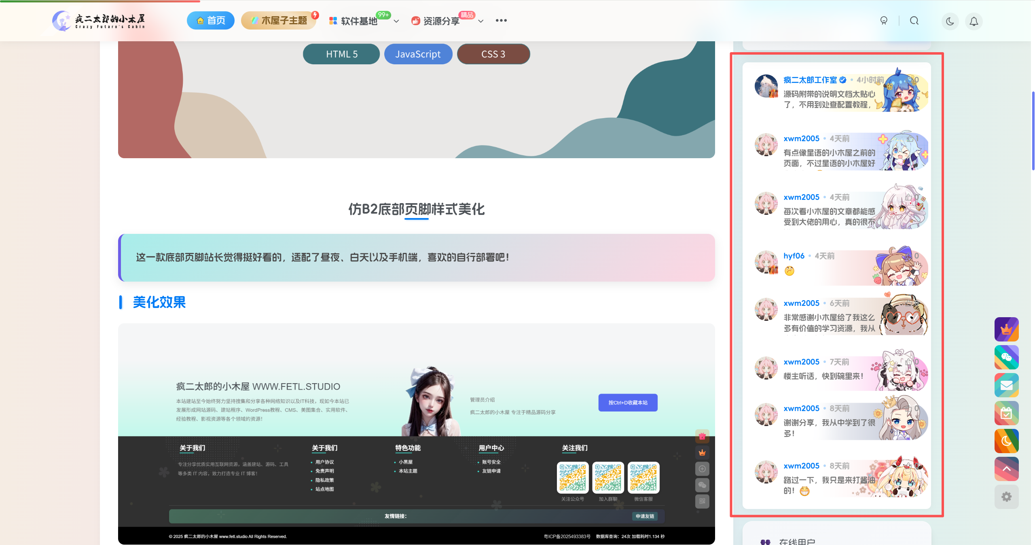Open the more options ellipsis menu
This screenshot has height=545, width=1035.
point(501,20)
